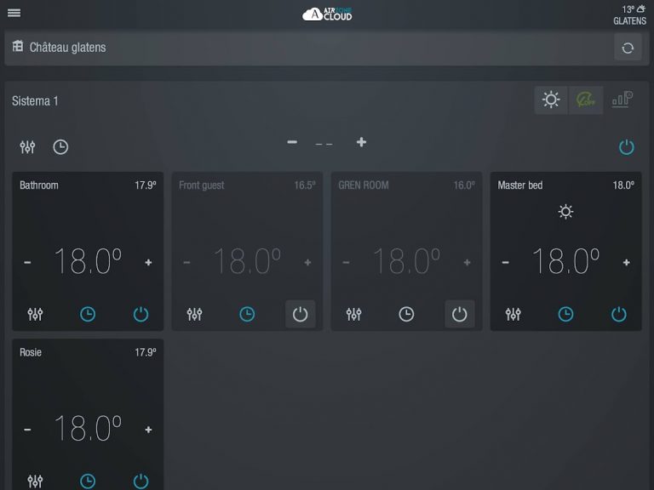
Task: Click the Airzone Cloud logo
Action: coord(327,14)
